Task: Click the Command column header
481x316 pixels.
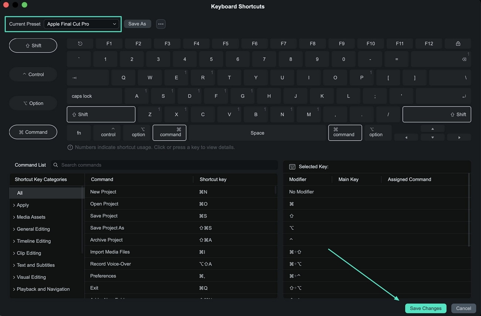Action: (x=102, y=180)
